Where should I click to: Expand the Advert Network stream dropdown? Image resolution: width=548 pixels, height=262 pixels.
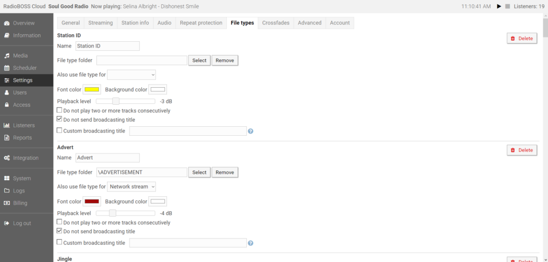(132, 187)
